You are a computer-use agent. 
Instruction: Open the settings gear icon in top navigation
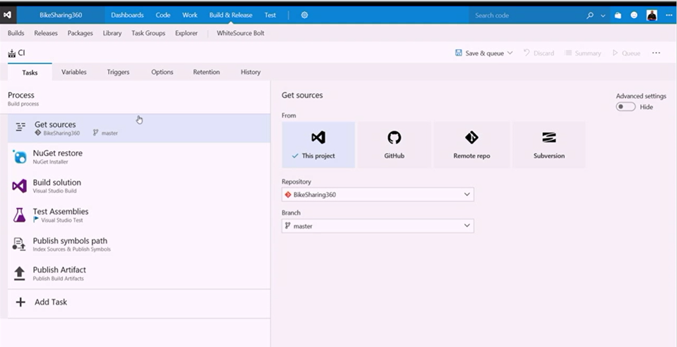[305, 15]
